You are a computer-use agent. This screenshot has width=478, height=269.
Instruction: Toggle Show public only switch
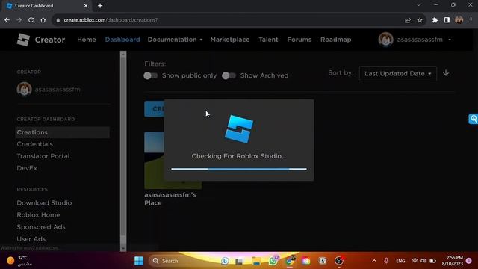(x=151, y=75)
